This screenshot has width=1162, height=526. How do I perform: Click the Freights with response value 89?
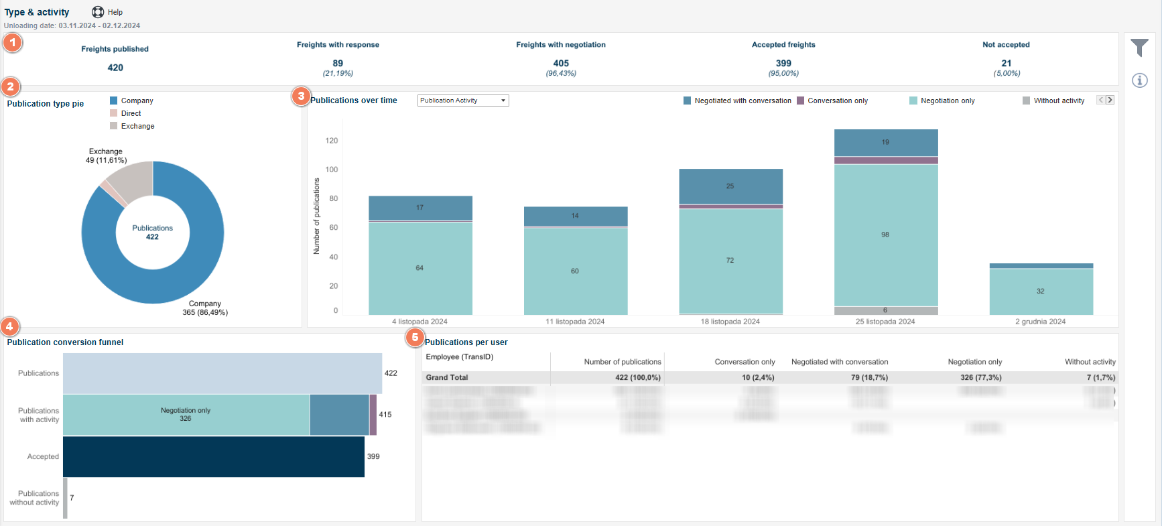tap(338, 64)
